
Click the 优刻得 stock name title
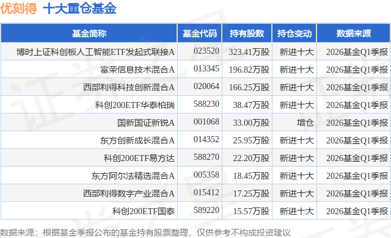pyautogui.click(x=19, y=9)
